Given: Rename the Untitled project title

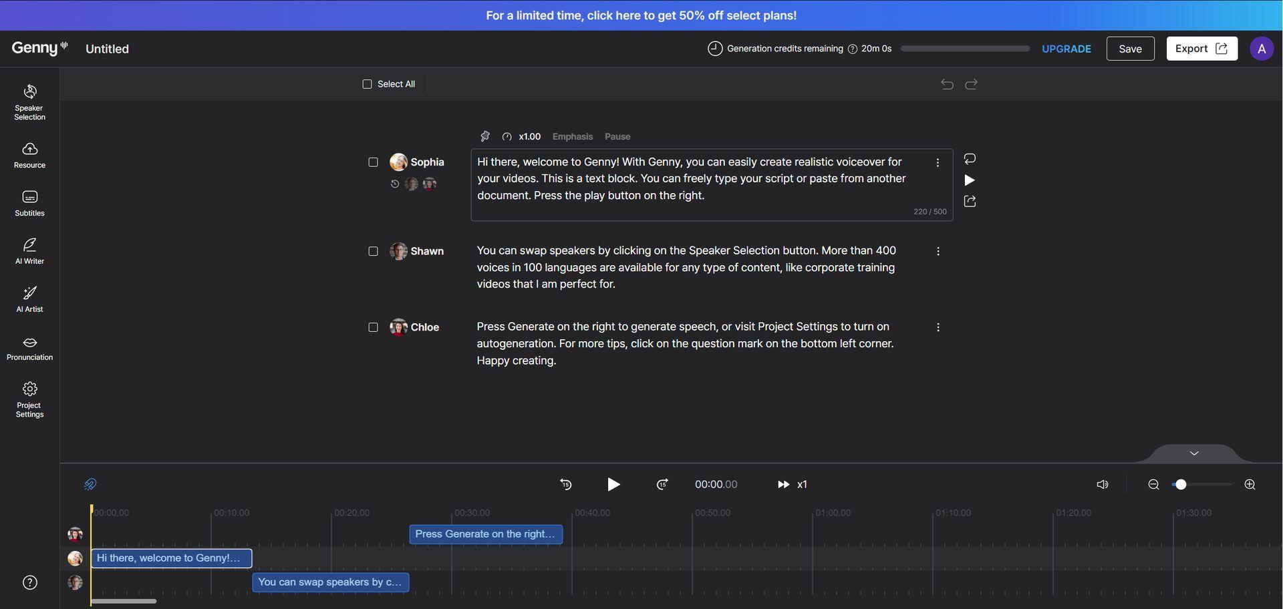Looking at the screenshot, I should [107, 49].
